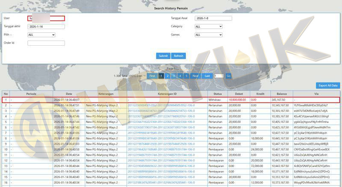Open the Games dropdown
The image size is (342, 187).
(208, 35)
